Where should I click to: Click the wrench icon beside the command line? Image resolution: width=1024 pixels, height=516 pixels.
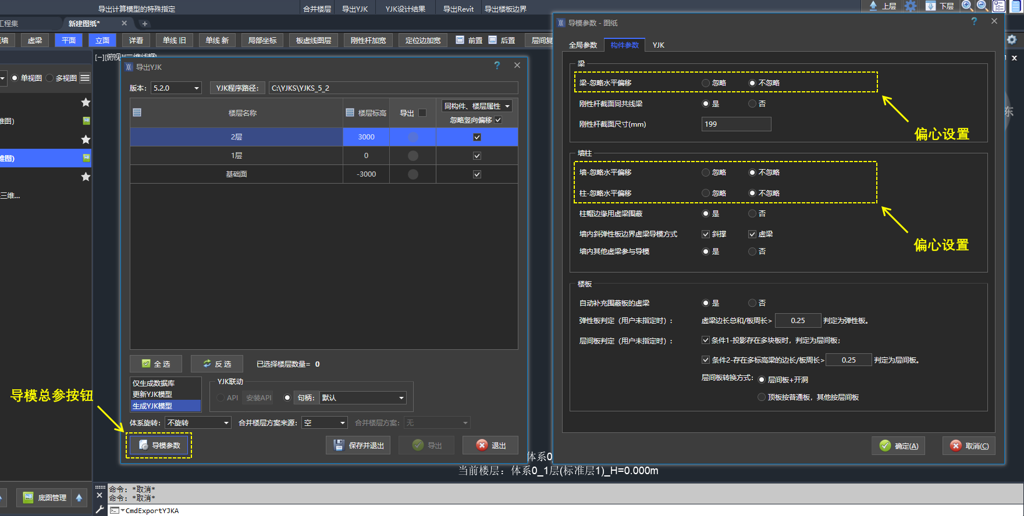(x=99, y=510)
